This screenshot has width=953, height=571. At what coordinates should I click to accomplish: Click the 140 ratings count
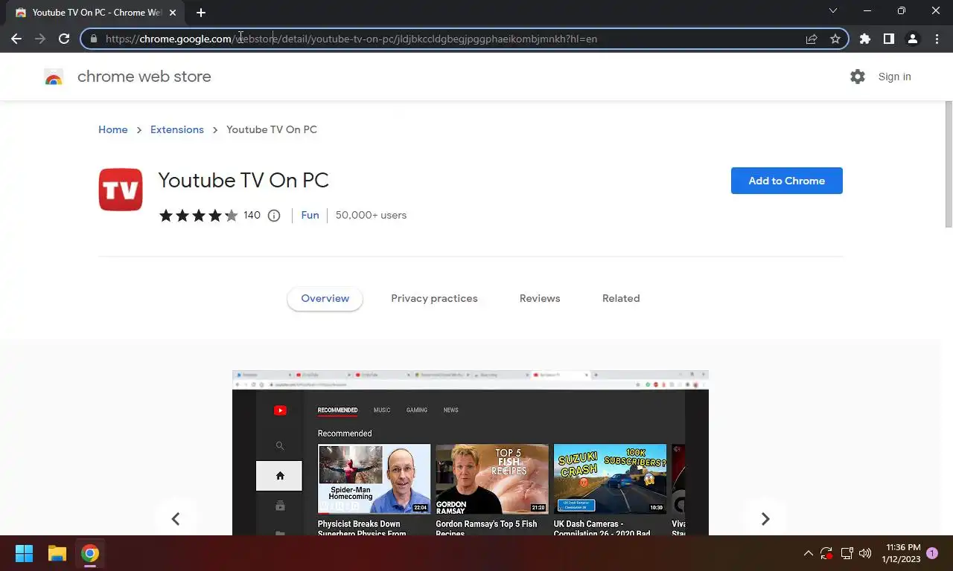(252, 215)
